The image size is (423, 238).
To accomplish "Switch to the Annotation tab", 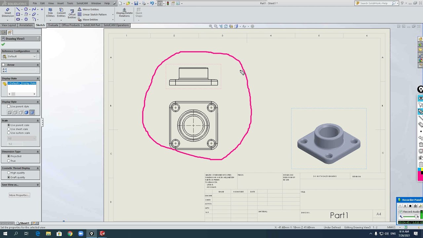I will (x=26, y=25).
